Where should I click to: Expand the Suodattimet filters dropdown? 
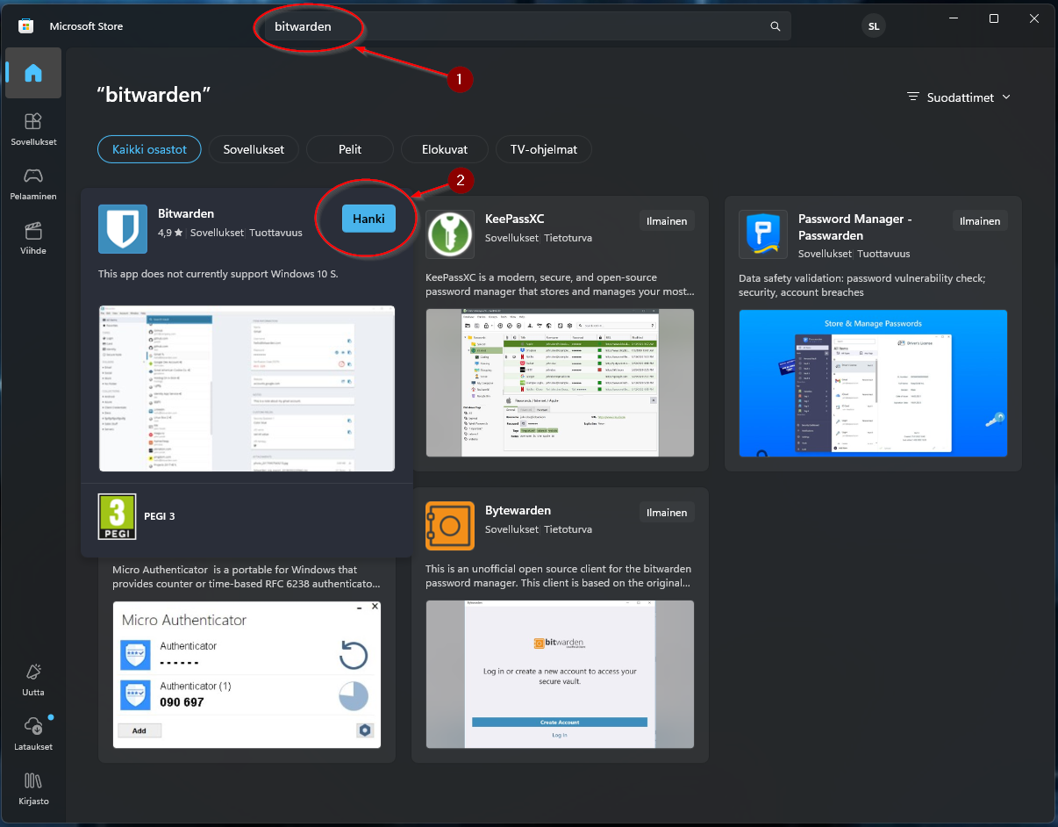pos(959,97)
